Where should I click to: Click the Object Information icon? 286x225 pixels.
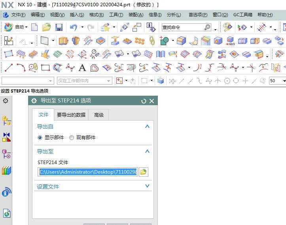[151, 27]
